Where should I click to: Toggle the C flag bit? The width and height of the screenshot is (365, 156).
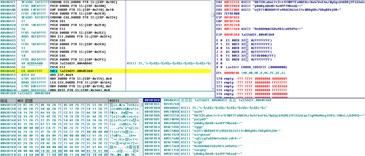coord(220,40)
